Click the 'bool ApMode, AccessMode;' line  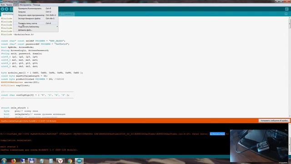(17, 47)
